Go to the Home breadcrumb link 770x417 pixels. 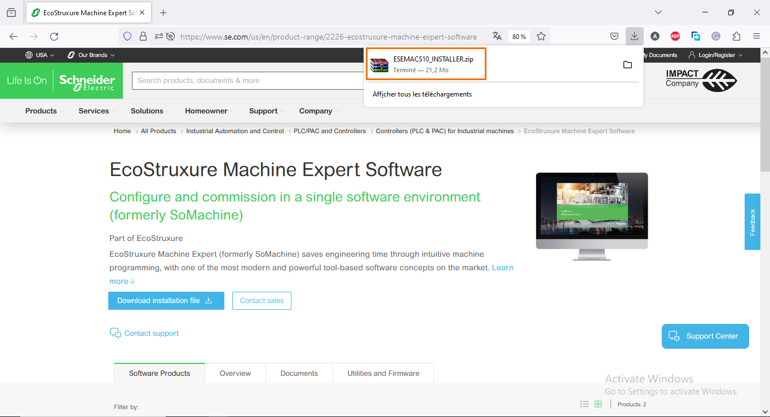pyautogui.click(x=122, y=131)
